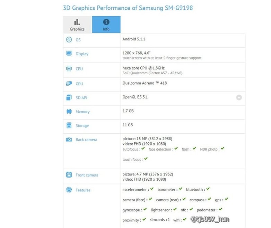Click the Memory chip icon
The height and width of the screenshot is (228, 271).
click(69, 112)
